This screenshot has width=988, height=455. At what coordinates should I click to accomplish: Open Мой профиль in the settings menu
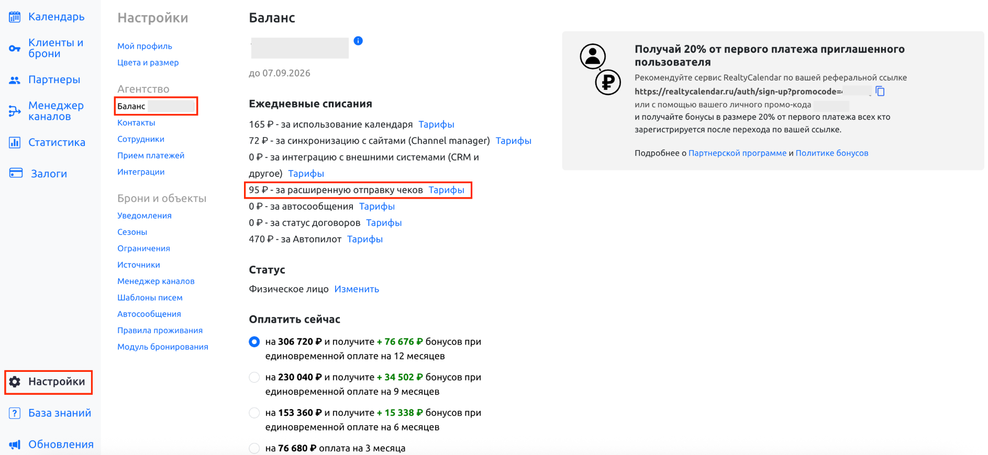tap(145, 46)
